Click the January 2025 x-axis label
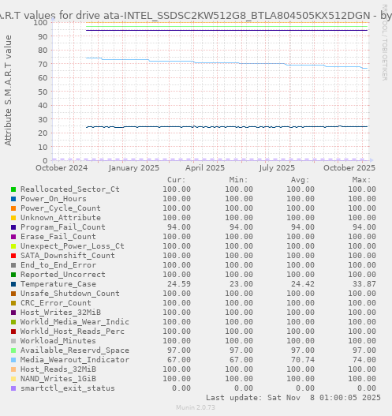This screenshot has height=416, width=392. [x=134, y=168]
